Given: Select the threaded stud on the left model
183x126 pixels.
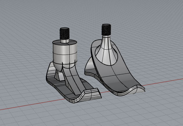Looking at the screenshot, I should coord(65,34).
